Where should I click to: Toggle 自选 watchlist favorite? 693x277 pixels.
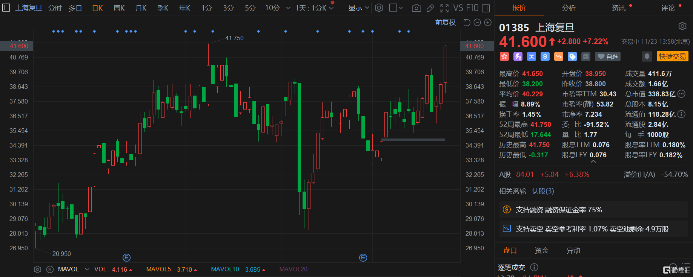(608, 56)
